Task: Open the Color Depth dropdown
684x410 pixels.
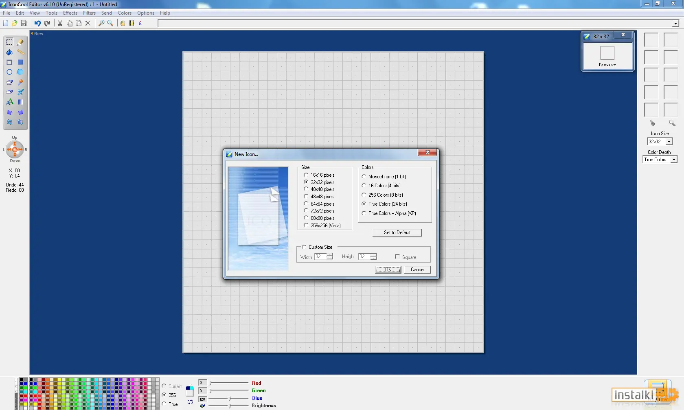Action: (674, 160)
